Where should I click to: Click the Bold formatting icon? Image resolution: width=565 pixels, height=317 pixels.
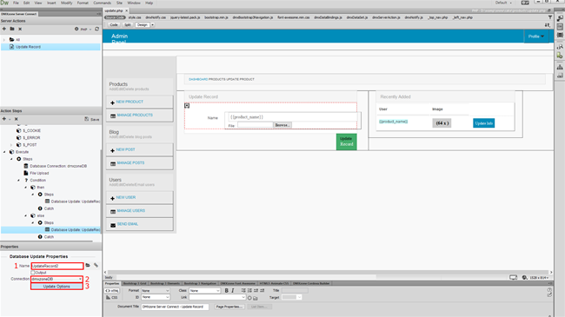tap(226, 290)
